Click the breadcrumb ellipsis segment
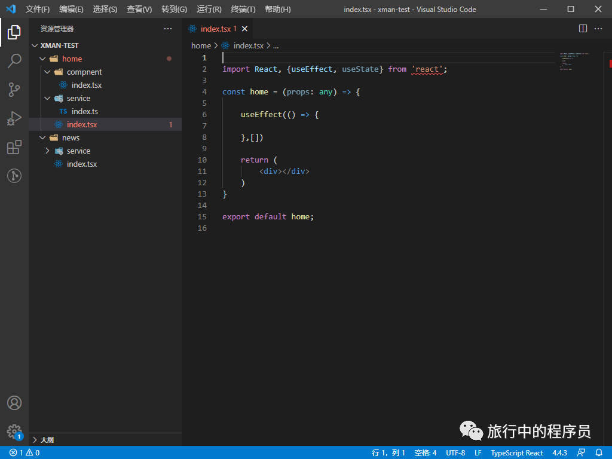 coord(276,46)
